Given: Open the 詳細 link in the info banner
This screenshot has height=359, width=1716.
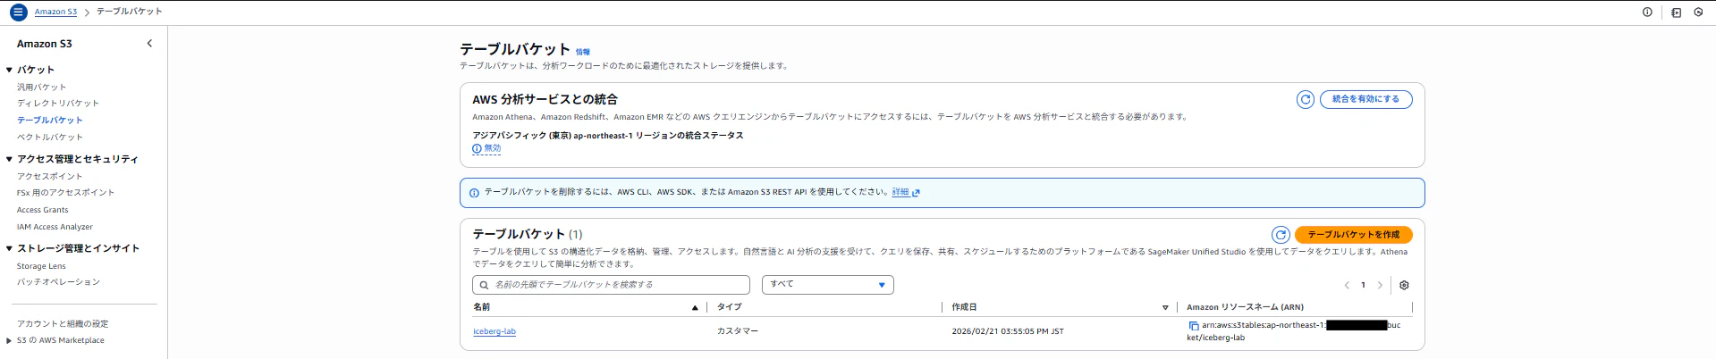Looking at the screenshot, I should [x=900, y=192].
